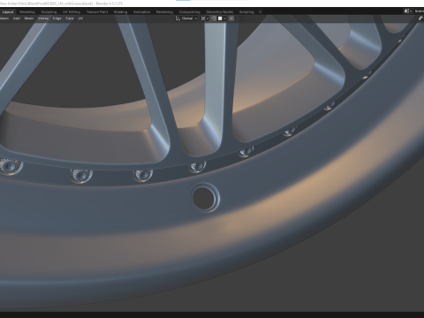Switch to the Geometry Nodes workspace
The height and width of the screenshot is (318, 424).
click(x=220, y=12)
